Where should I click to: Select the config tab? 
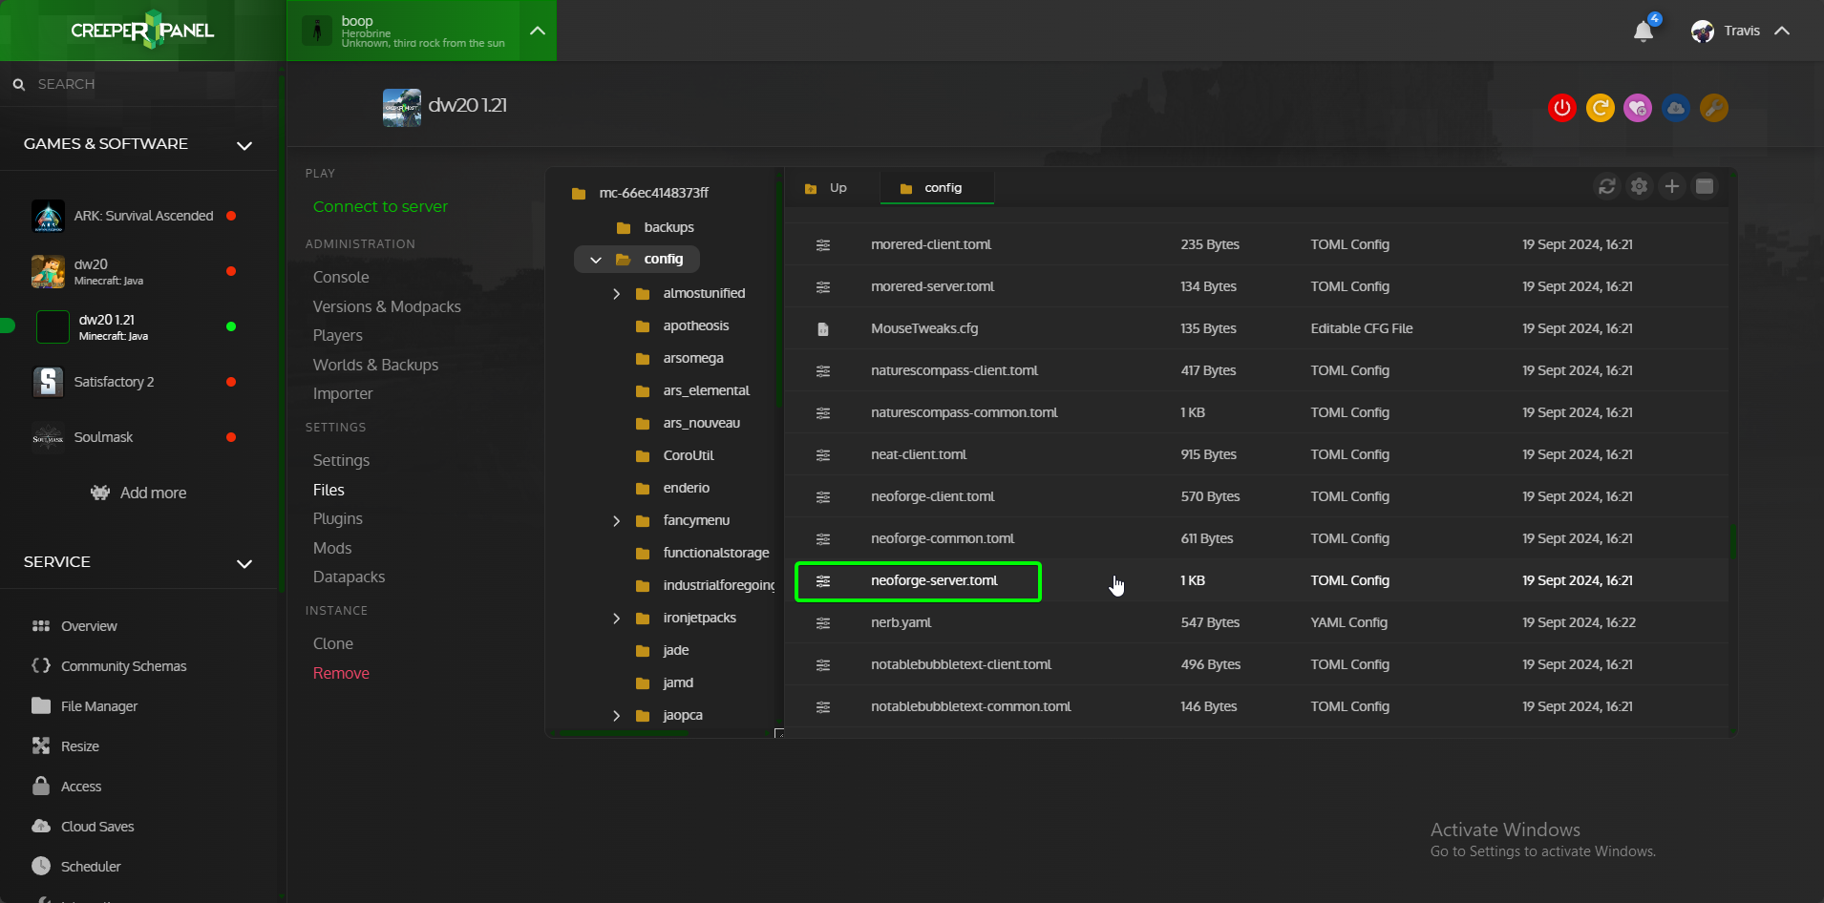(x=936, y=188)
